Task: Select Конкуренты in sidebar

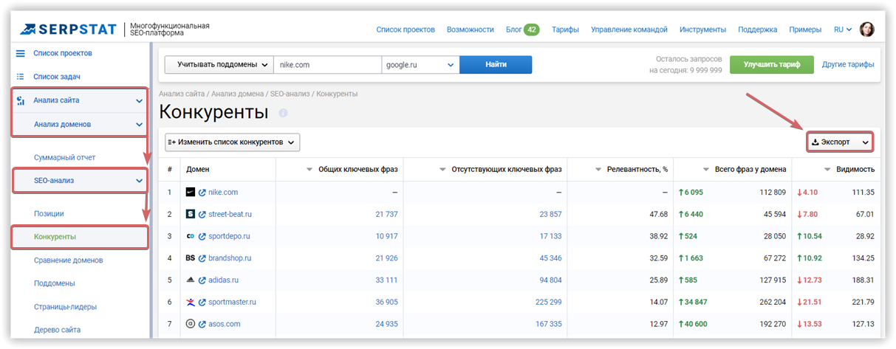Action: click(55, 237)
